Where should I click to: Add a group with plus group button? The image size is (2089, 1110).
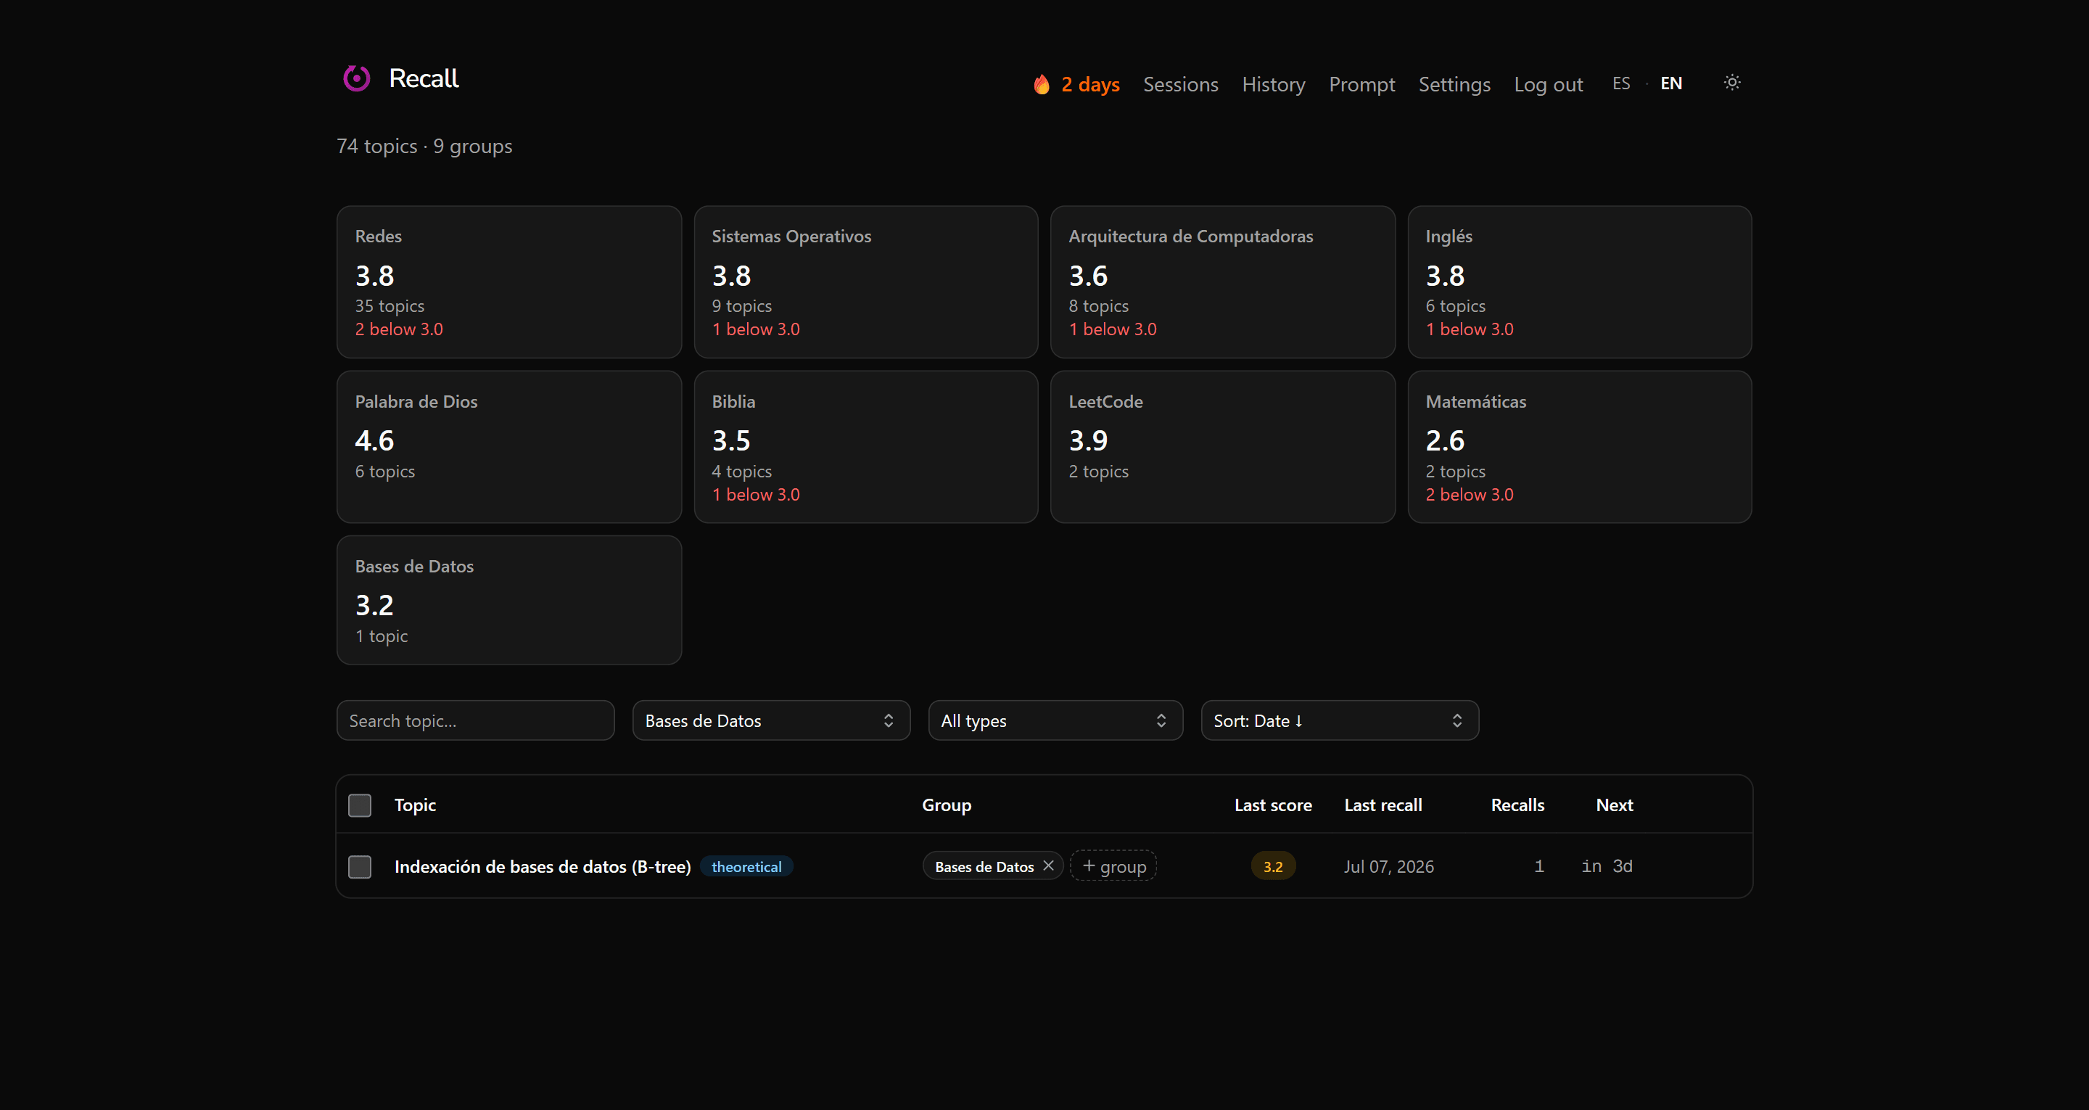coord(1113,866)
